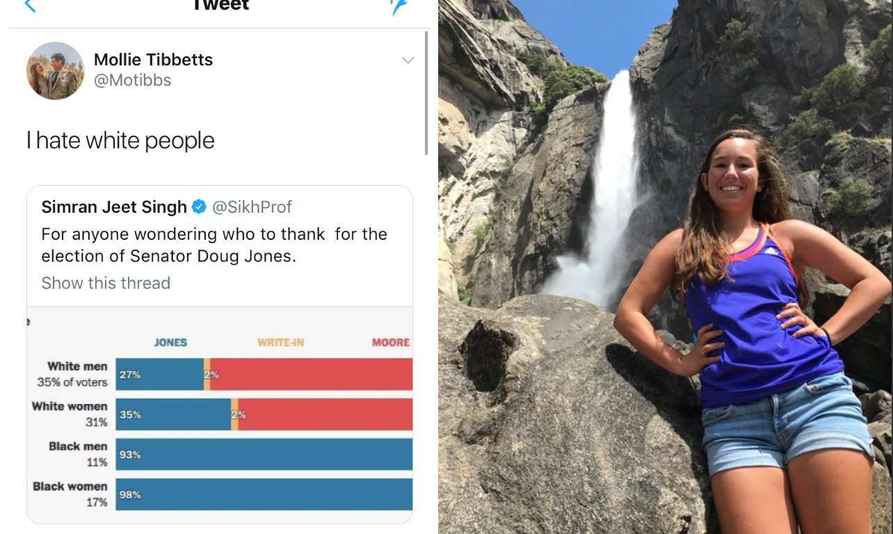
Task: Click the blue 93% Black men bar
Action: (264, 454)
